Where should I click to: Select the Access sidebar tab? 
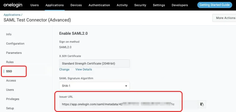(x=11, y=80)
